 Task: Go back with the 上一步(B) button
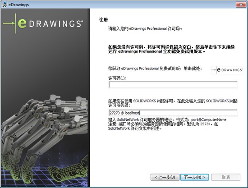tap(165, 177)
